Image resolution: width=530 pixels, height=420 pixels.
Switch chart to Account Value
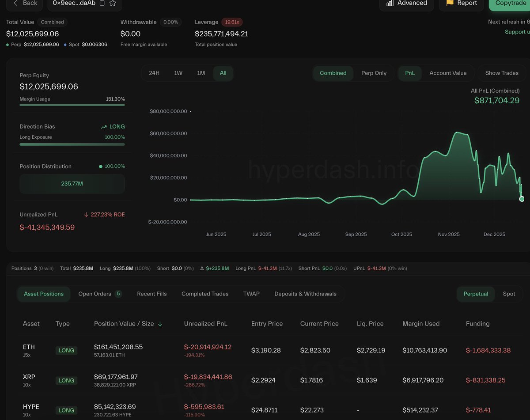coord(448,73)
